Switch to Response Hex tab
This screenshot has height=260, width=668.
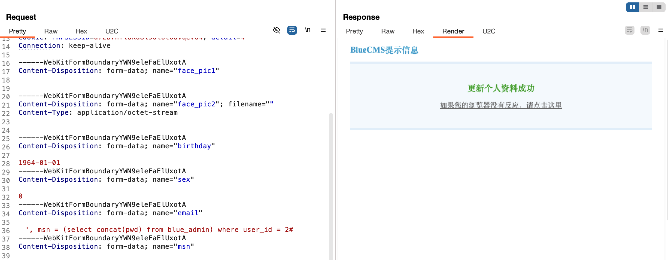pyautogui.click(x=418, y=31)
